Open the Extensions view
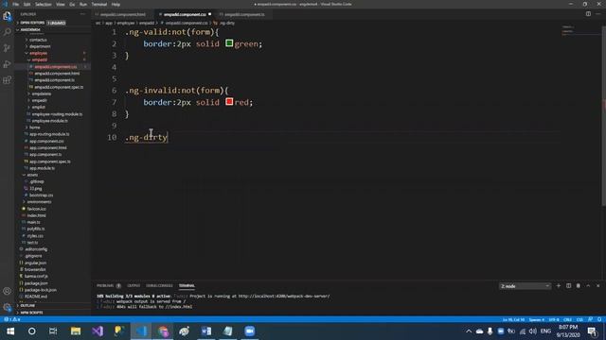Screen dimensions: 606x340 7,80
